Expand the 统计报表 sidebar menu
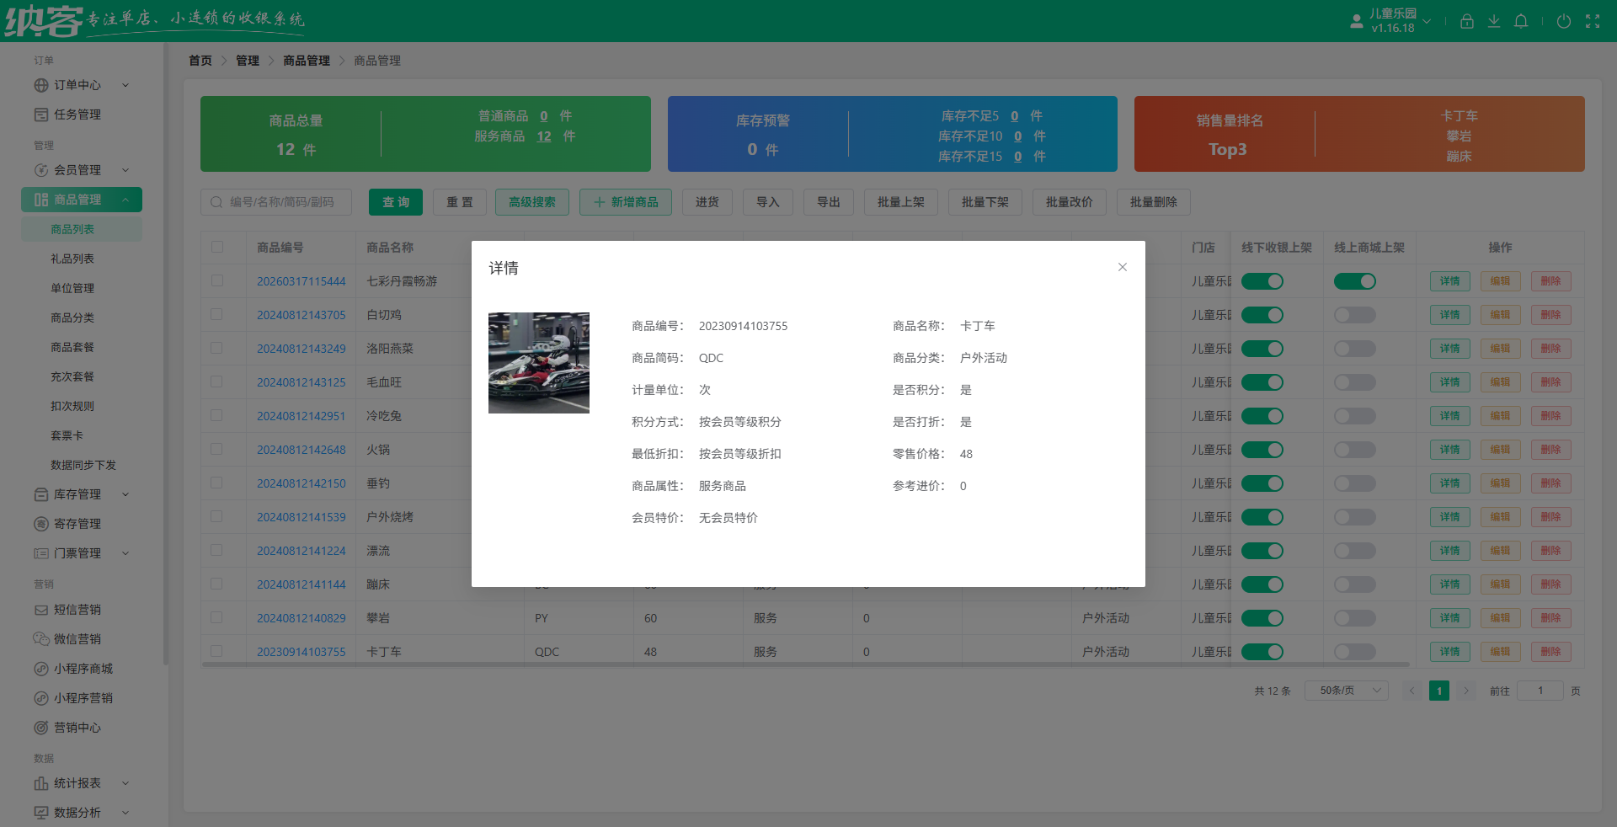The image size is (1617, 827). 81,783
